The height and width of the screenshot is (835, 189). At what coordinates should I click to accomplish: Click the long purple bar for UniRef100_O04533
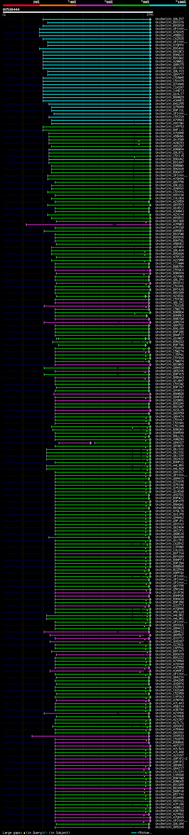[91, 736]
